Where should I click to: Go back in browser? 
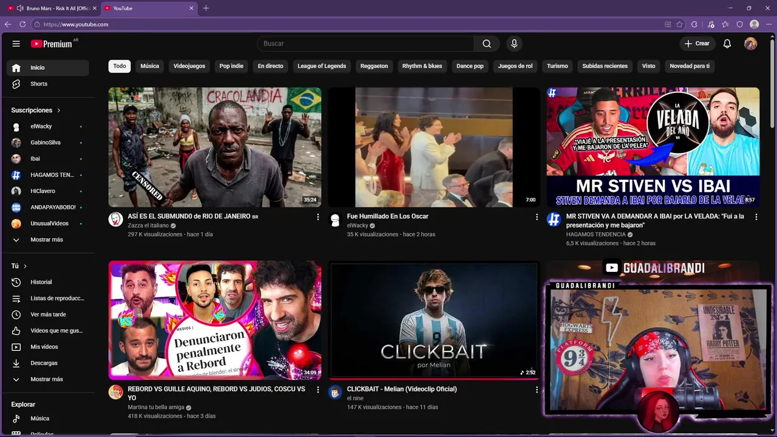[x=8, y=24]
